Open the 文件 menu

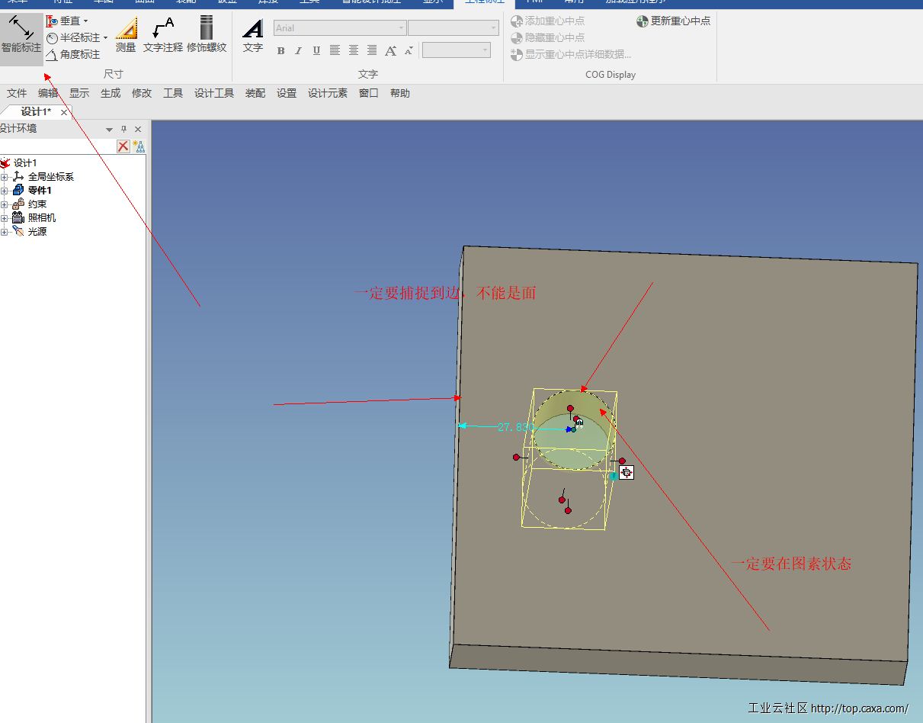coord(17,93)
